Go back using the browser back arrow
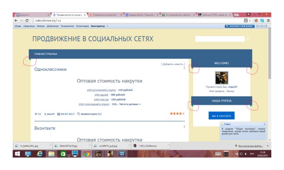 (x=16, y=21)
